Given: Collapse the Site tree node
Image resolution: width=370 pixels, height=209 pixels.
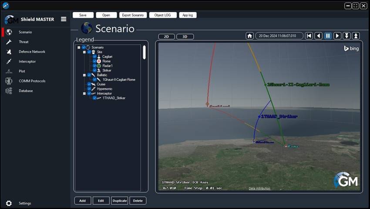Looking at the screenshot, I should (x=84, y=52).
